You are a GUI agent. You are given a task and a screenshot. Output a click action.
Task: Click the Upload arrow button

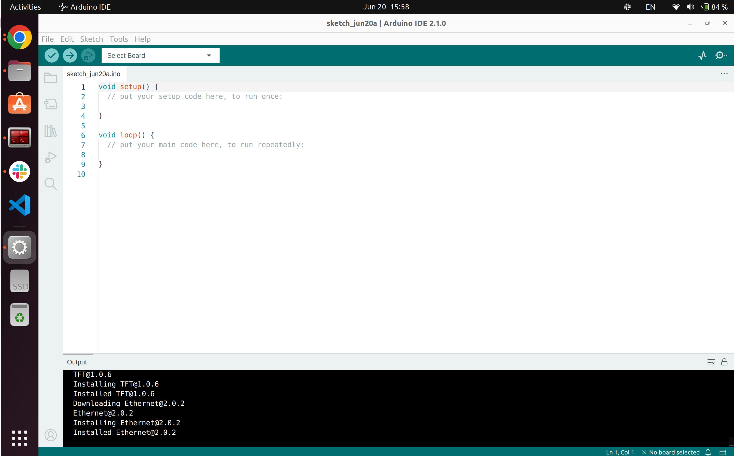70,55
